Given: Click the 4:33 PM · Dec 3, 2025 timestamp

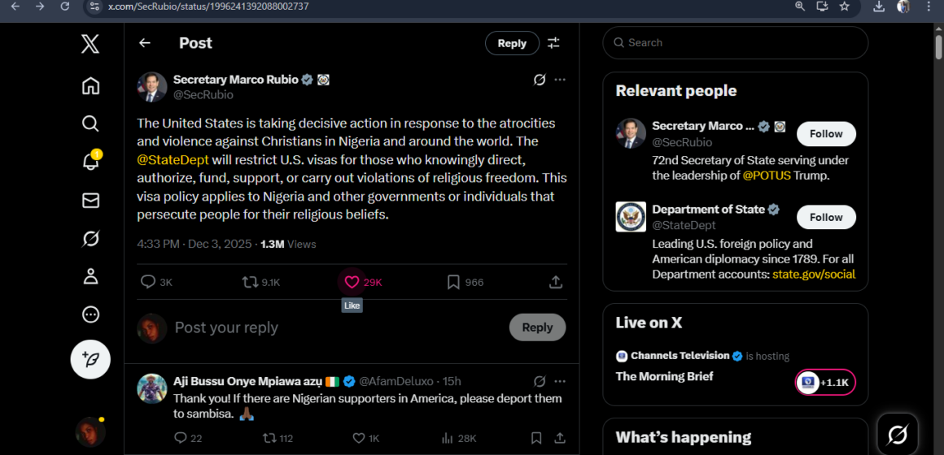Looking at the screenshot, I should click(195, 244).
